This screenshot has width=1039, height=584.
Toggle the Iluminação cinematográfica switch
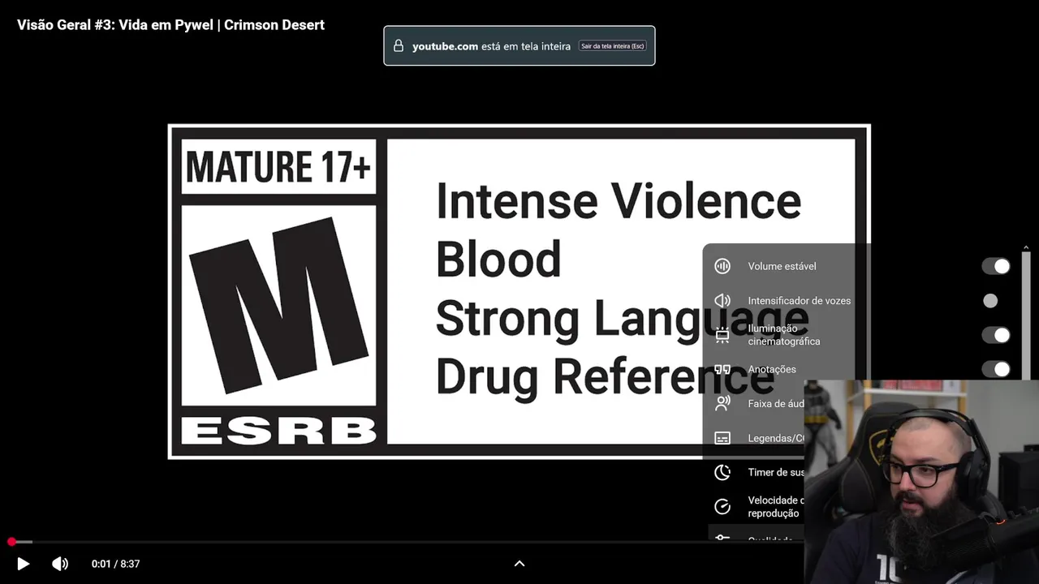click(x=996, y=335)
